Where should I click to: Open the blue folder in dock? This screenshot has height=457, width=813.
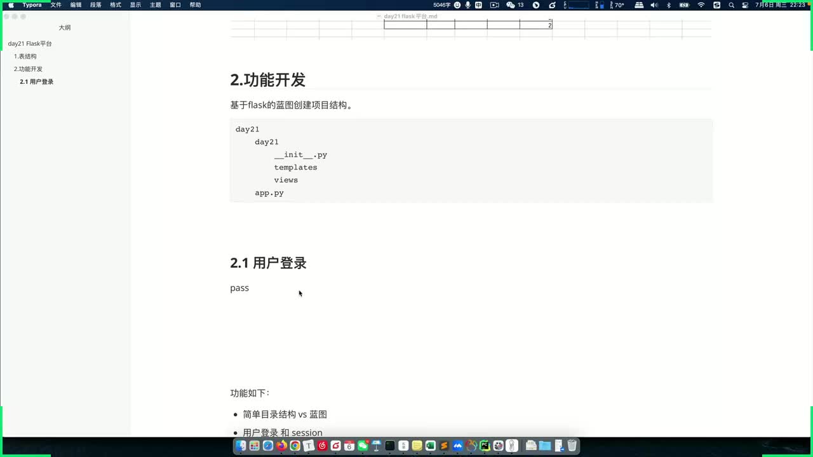click(x=545, y=446)
